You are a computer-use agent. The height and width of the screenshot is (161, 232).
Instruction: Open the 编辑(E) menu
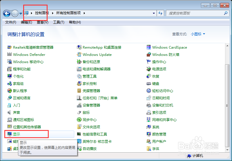click(x=26, y=22)
